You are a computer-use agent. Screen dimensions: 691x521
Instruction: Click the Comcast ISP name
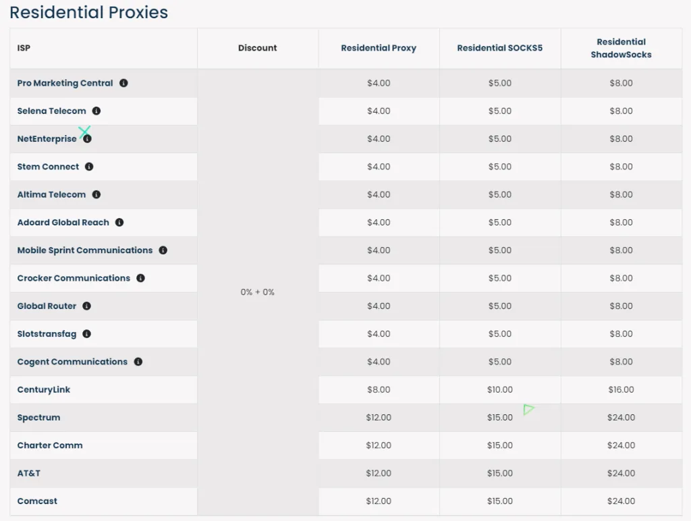[x=37, y=501]
